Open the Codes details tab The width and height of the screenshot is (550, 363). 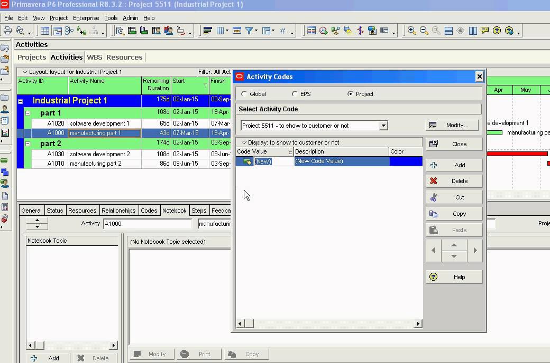[149, 211]
